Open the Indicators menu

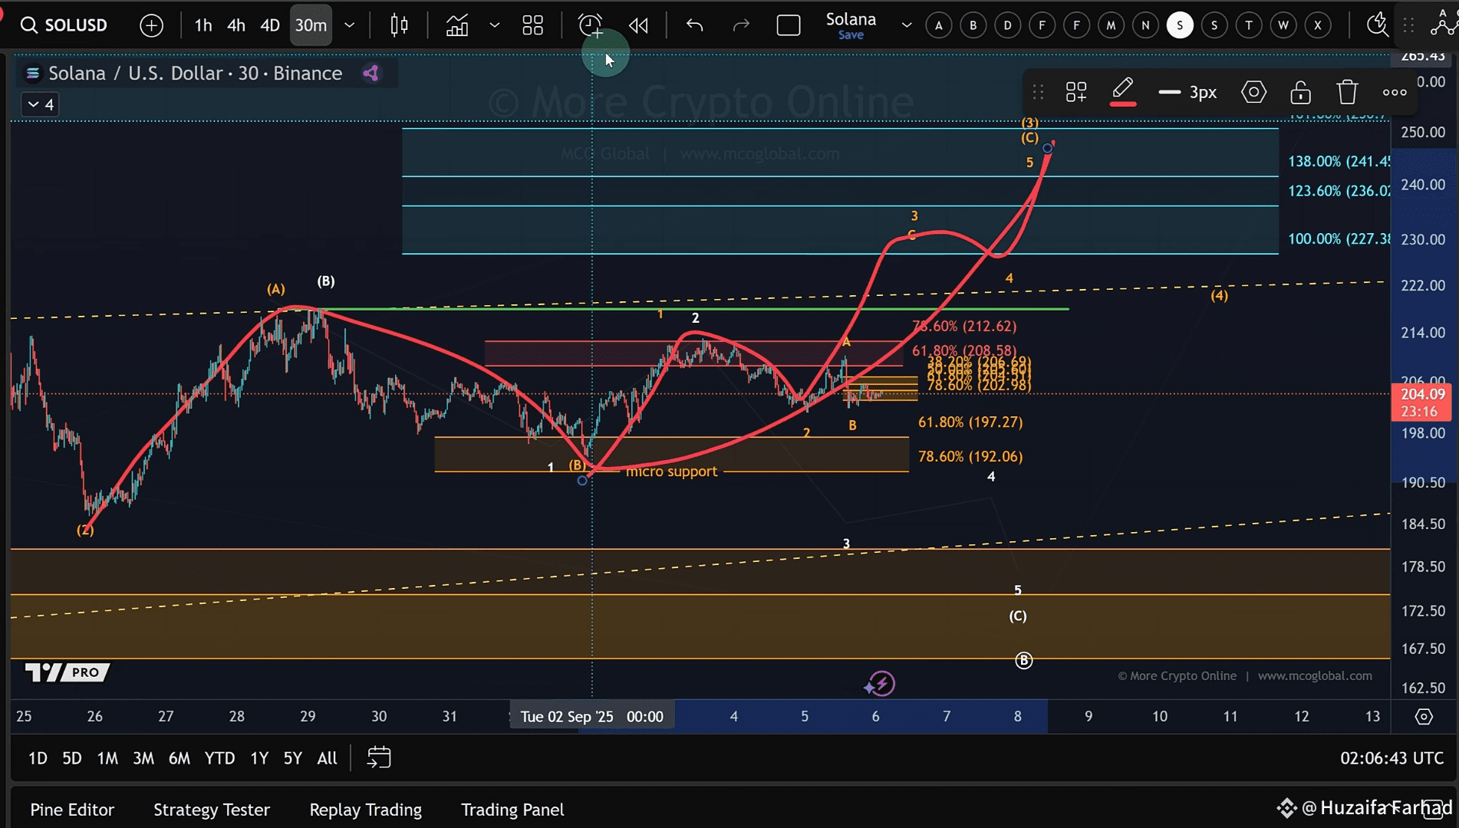pyautogui.click(x=457, y=25)
